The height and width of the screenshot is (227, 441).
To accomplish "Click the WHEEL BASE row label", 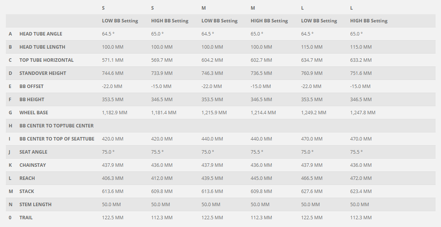I will click(x=34, y=113).
